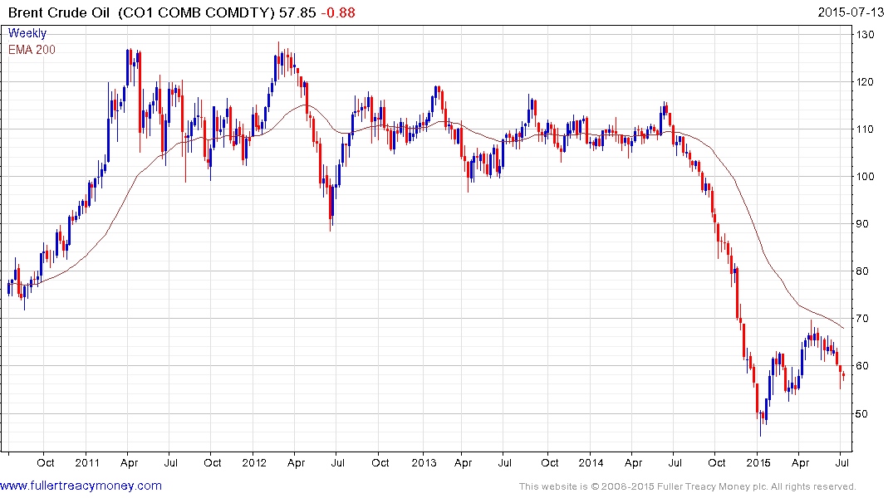Click the 120 price axis label

(x=865, y=82)
